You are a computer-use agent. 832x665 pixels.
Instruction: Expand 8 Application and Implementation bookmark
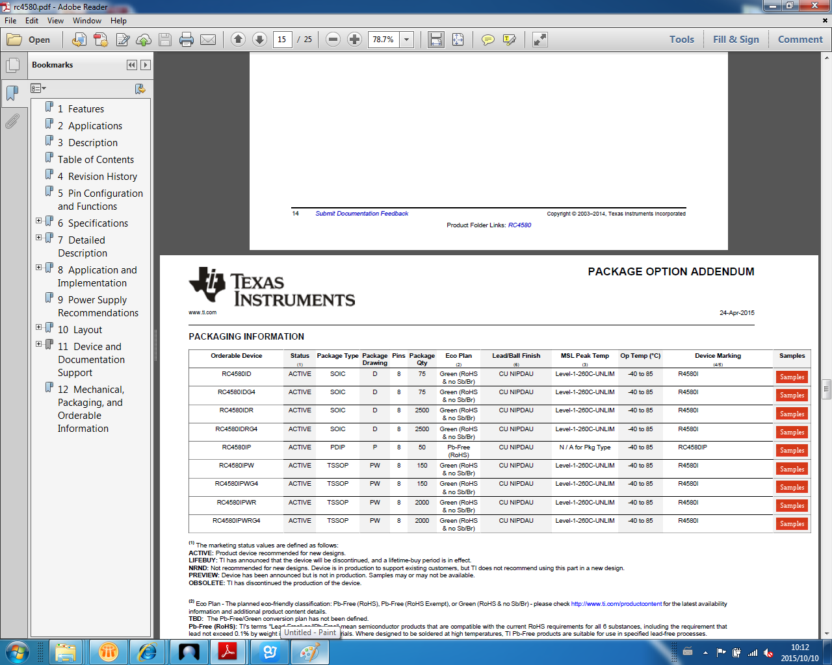click(38, 268)
